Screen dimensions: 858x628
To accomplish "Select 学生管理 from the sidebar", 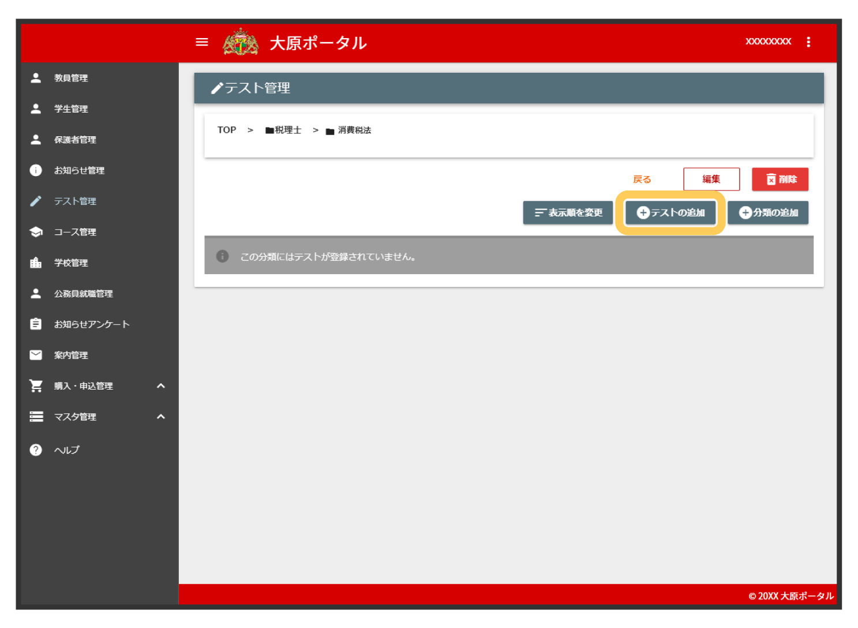I will [71, 109].
